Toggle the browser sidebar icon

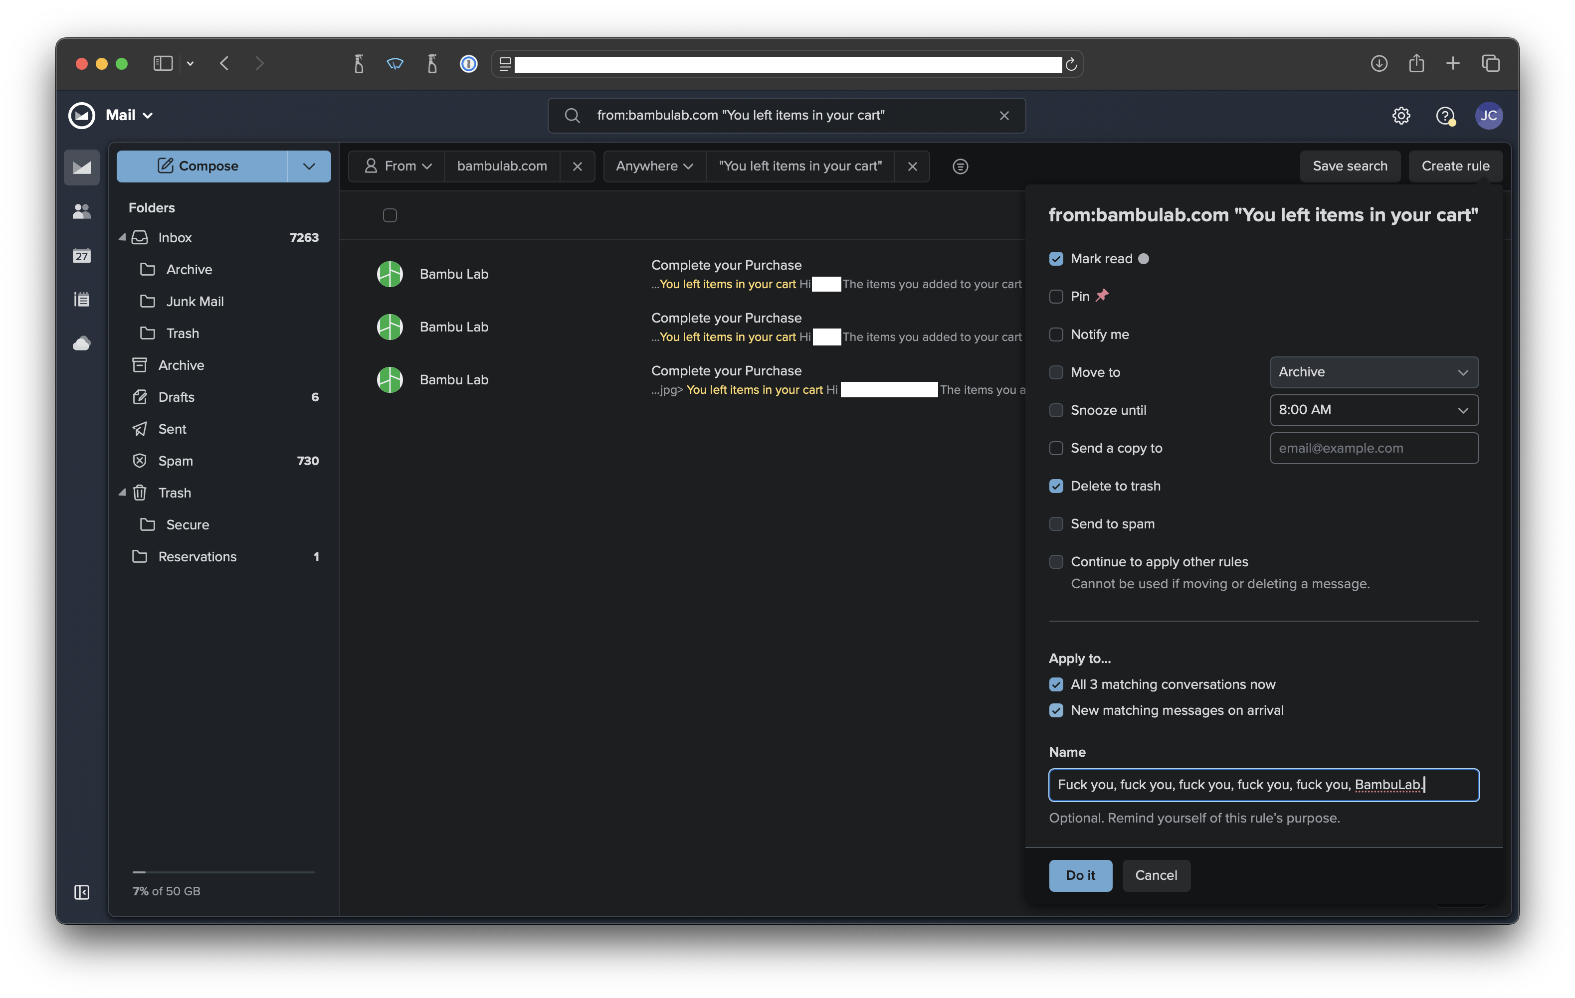click(163, 63)
